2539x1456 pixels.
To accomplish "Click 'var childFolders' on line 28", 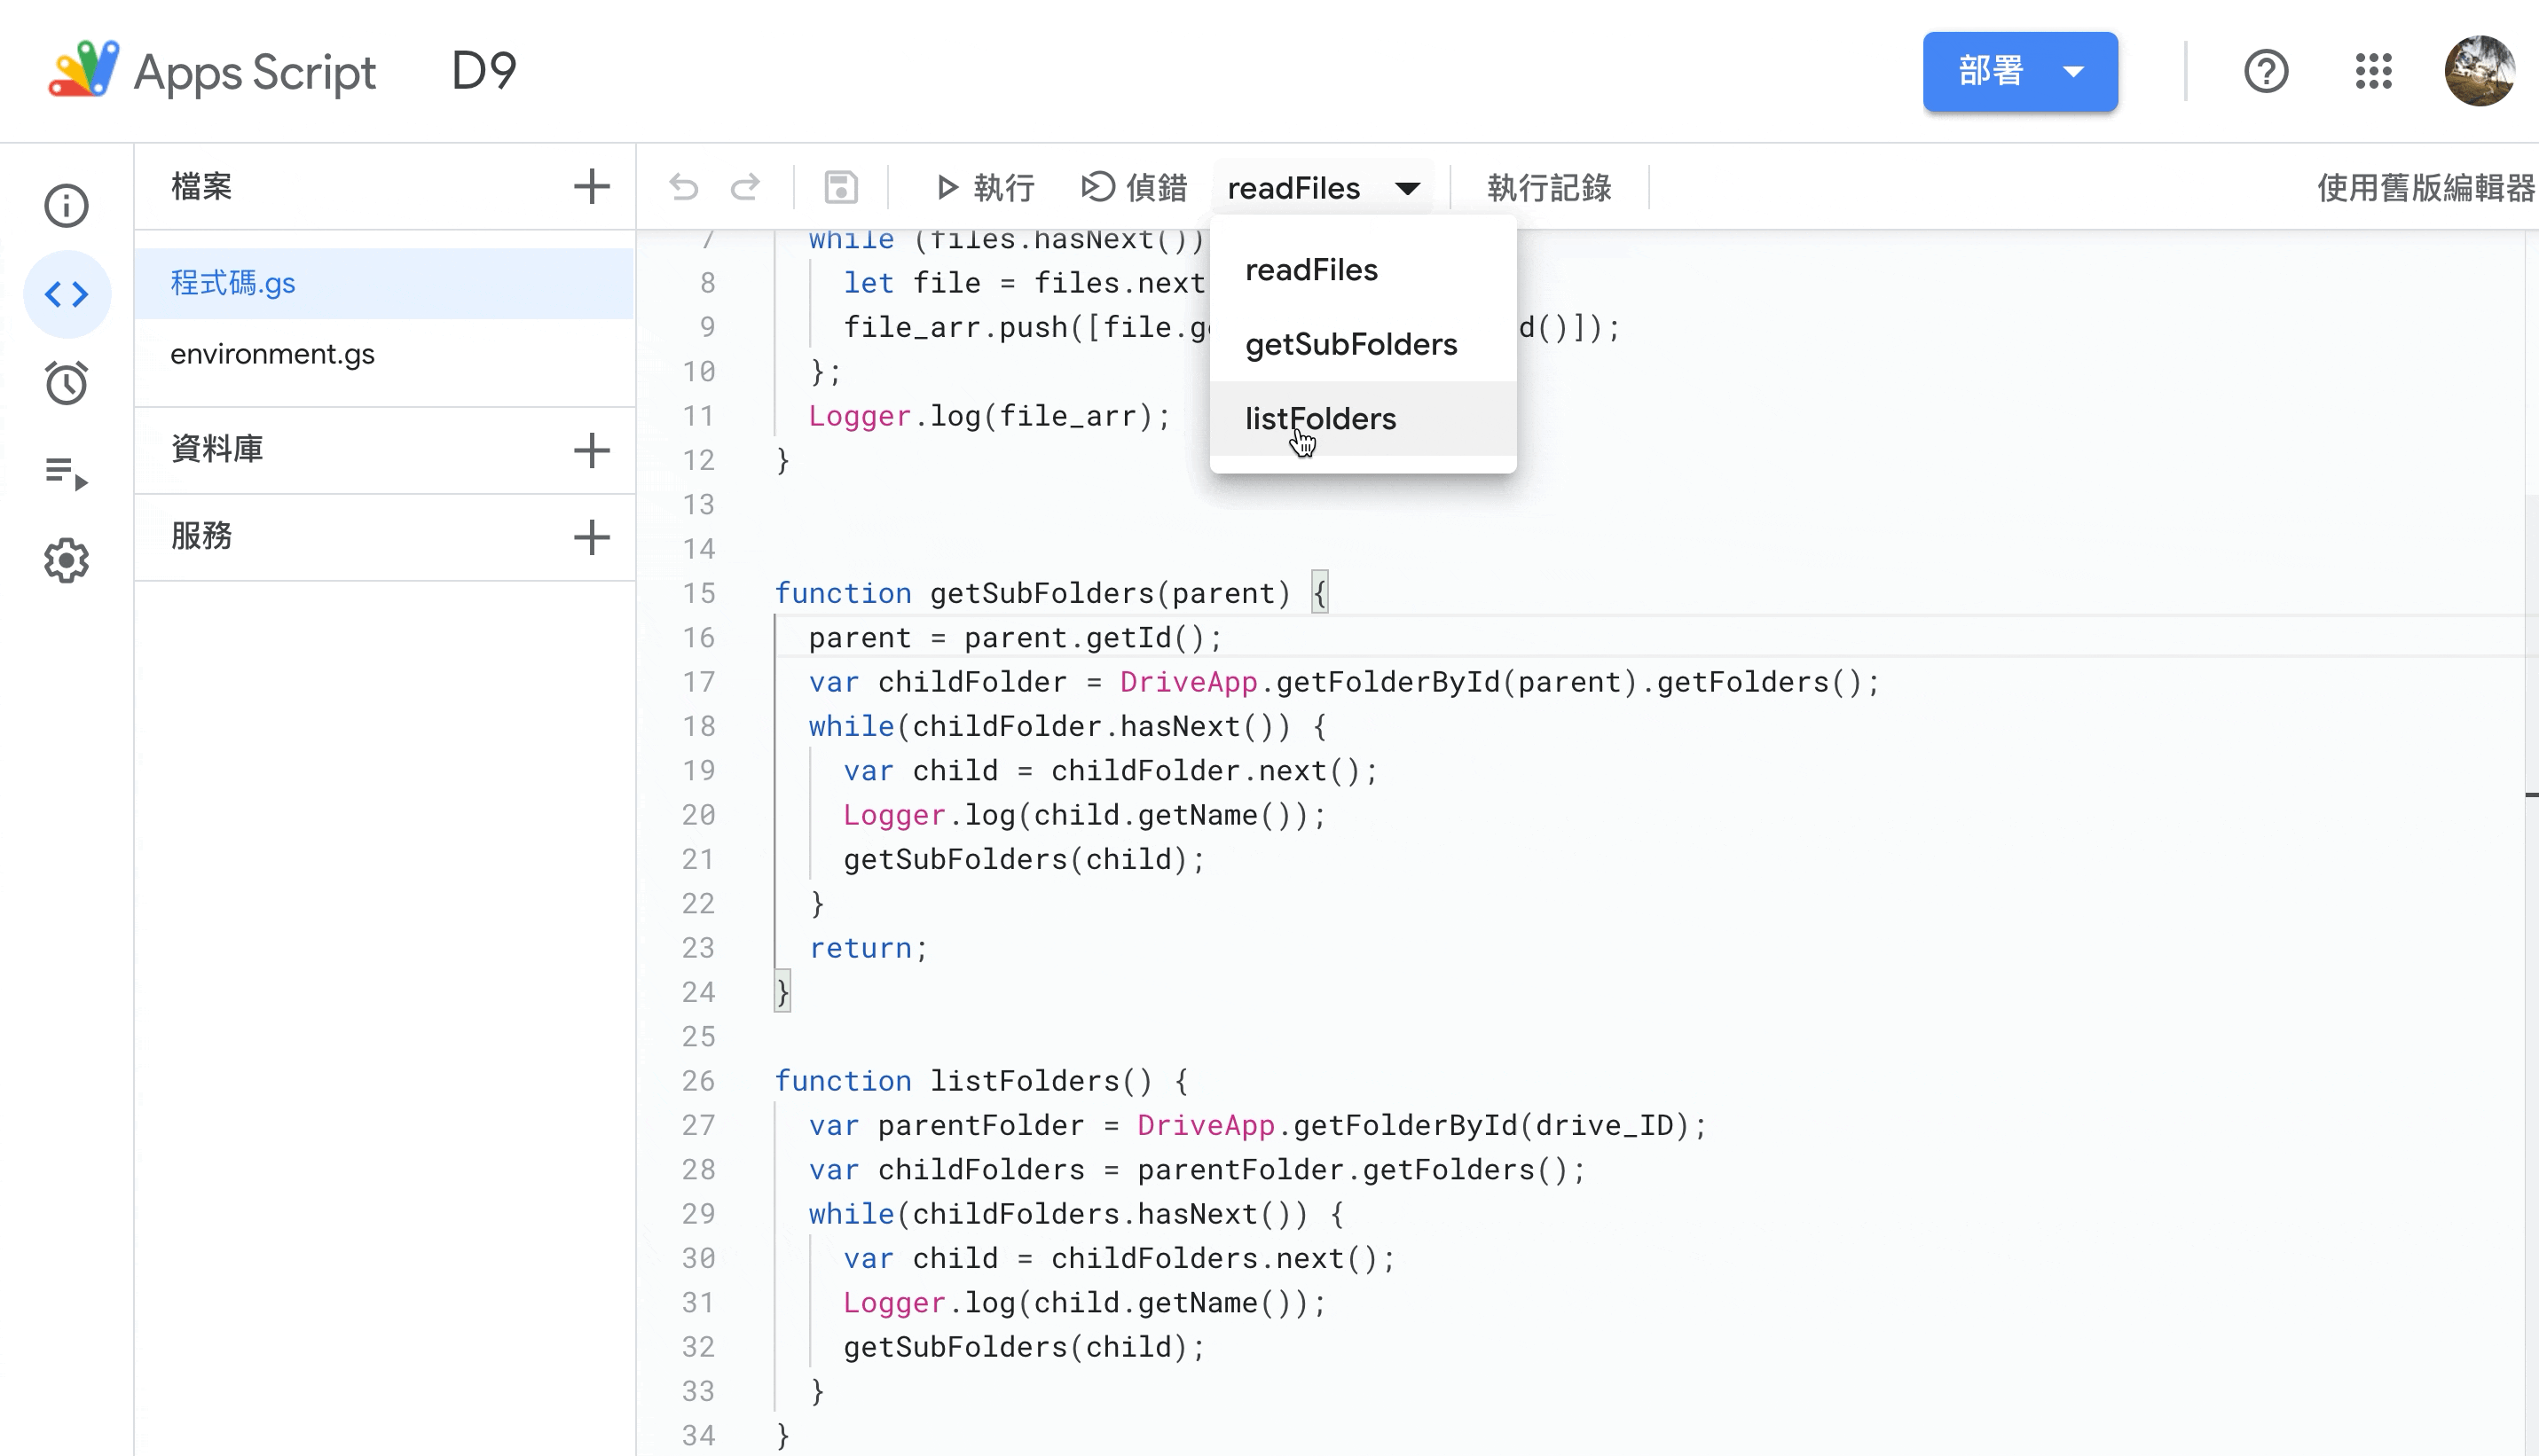I will [x=1198, y=1170].
